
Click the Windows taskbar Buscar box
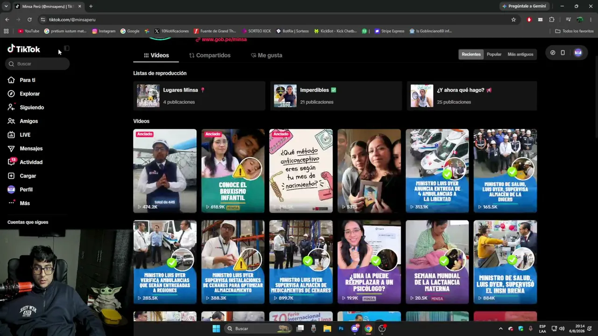point(257,329)
